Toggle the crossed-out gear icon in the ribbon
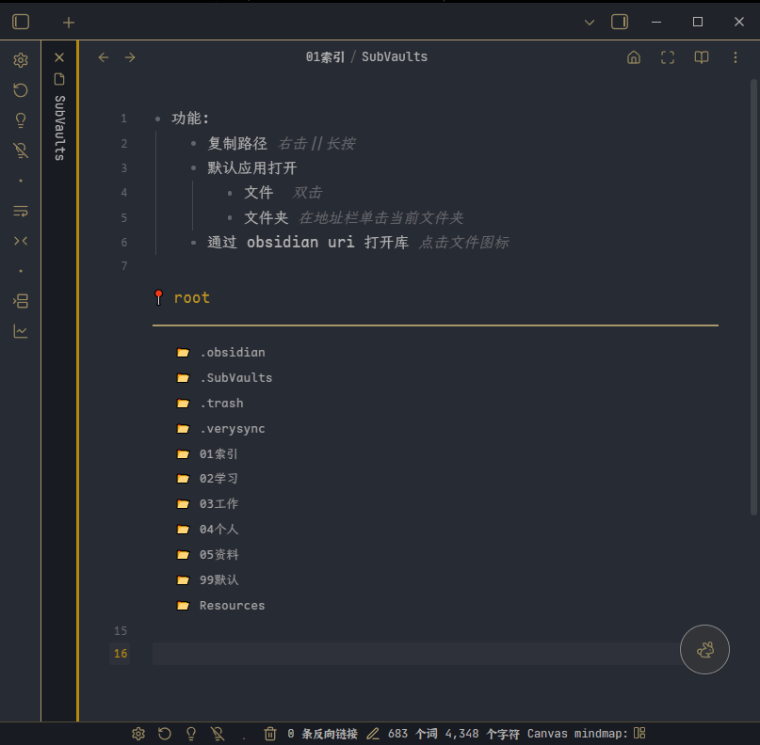The image size is (760, 745). click(x=20, y=150)
